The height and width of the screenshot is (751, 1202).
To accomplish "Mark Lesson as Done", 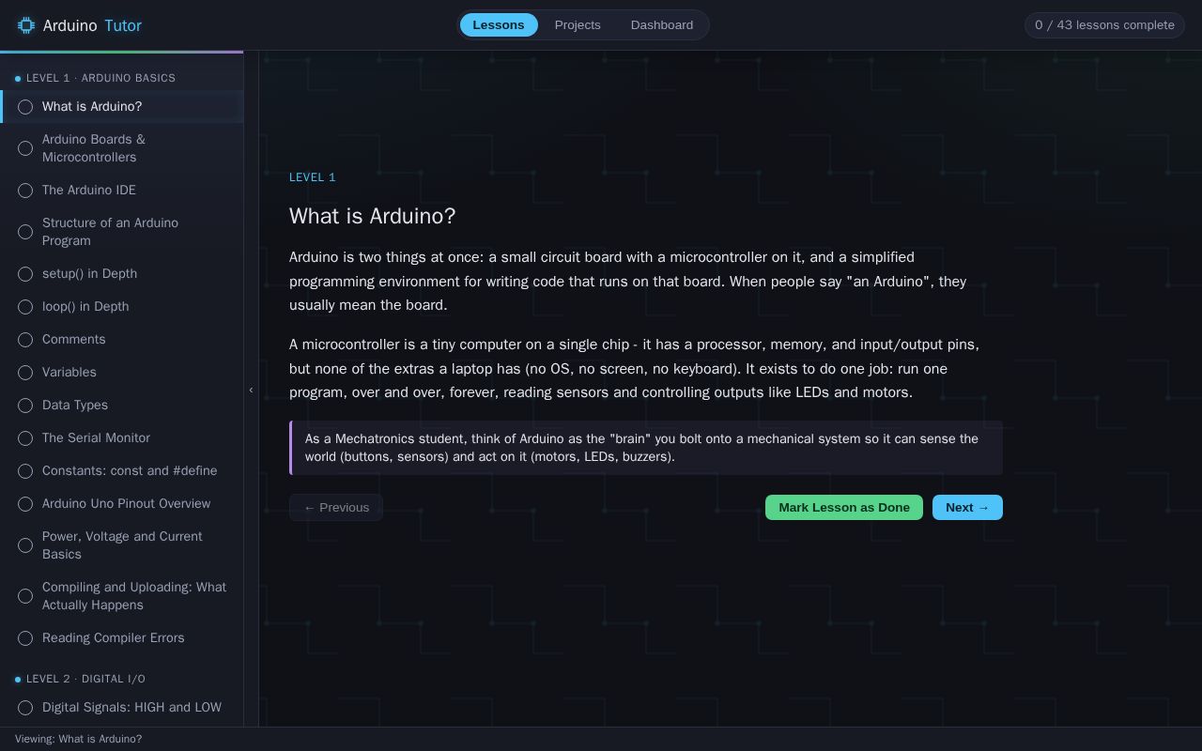I will 844,507.
